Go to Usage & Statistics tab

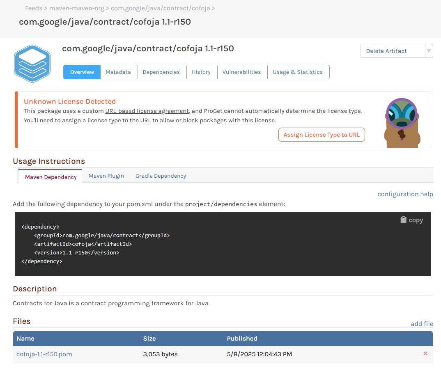point(298,72)
